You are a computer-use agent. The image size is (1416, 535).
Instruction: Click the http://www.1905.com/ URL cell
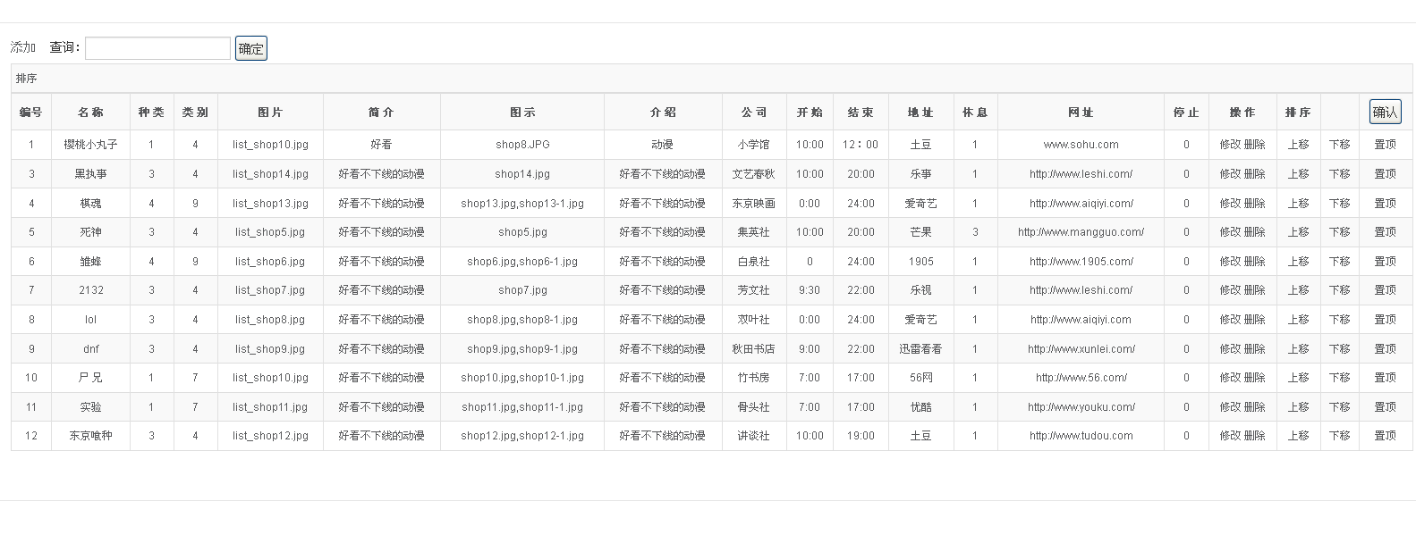coord(1081,262)
